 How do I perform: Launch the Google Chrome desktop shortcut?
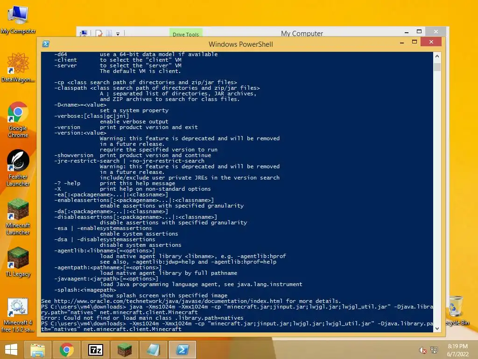tap(18, 120)
